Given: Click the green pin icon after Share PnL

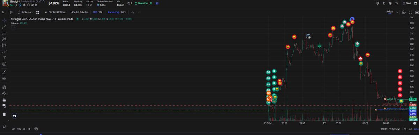Looking at the screenshot, I should [x=151, y=3].
